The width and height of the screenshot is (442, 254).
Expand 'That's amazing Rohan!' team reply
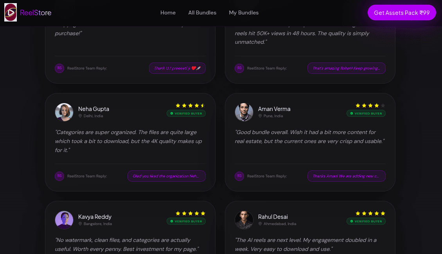pos(347,68)
